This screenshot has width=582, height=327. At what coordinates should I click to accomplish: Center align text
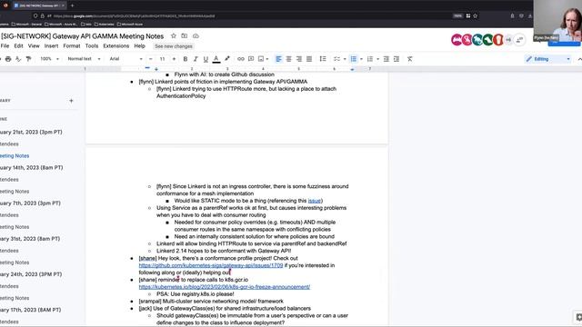click(x=288, y=59)
